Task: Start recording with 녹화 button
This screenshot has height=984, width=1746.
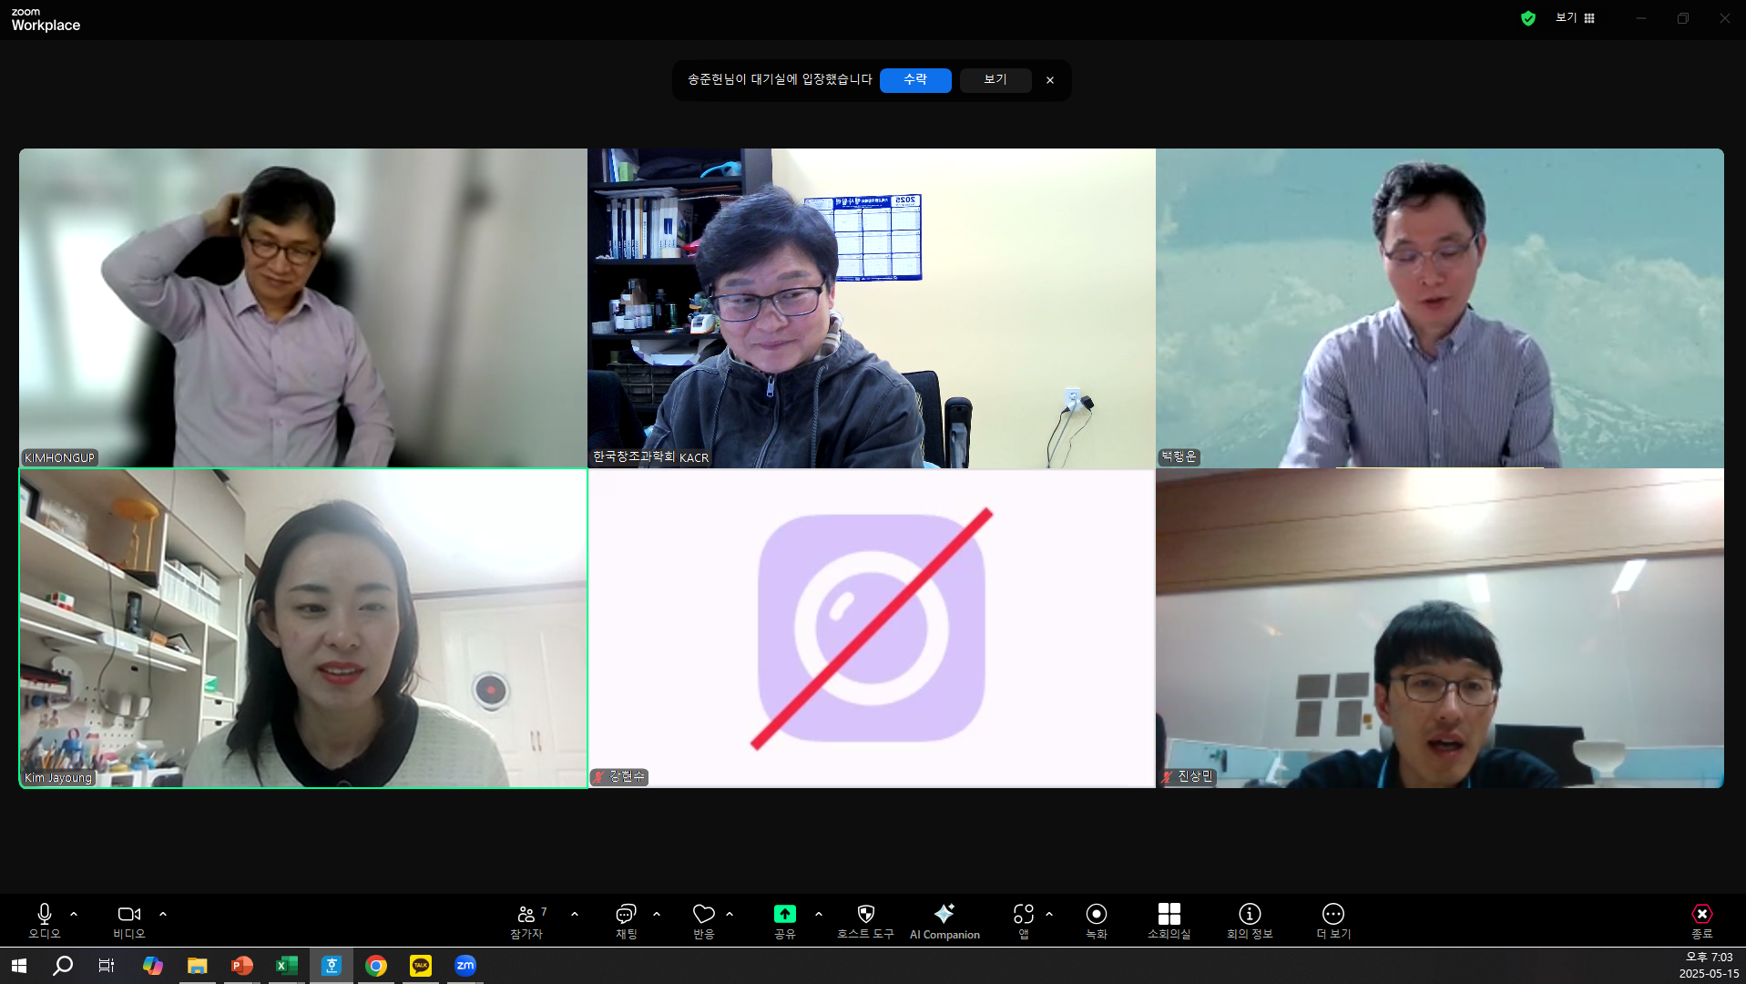Action: [1097, 920]
